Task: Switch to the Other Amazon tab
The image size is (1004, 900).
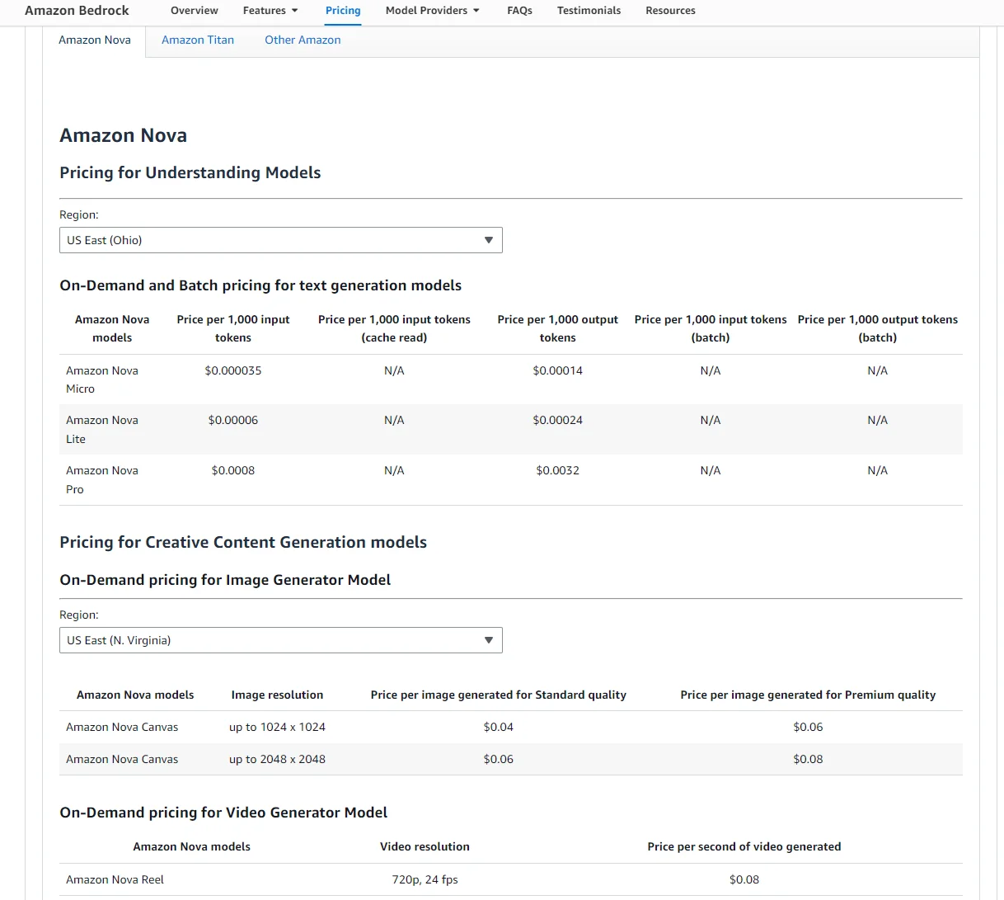Action: coord(303,40)
